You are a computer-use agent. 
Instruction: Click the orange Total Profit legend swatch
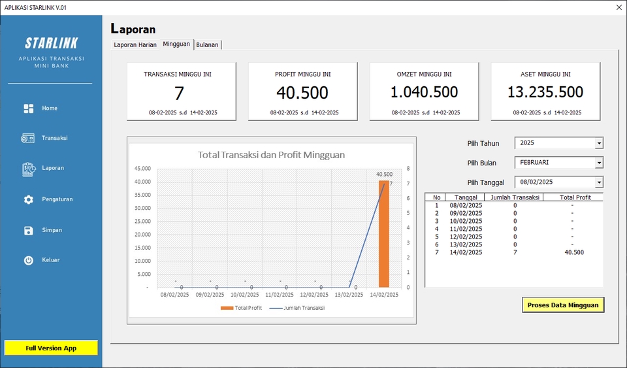(x=227, y=308)
